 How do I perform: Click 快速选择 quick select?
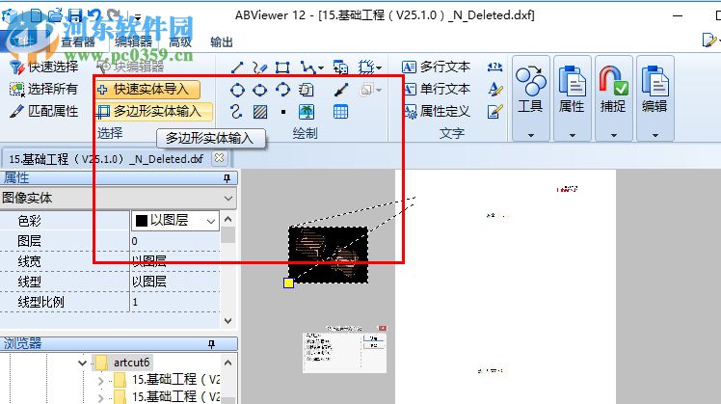click(x=43, y=67)
